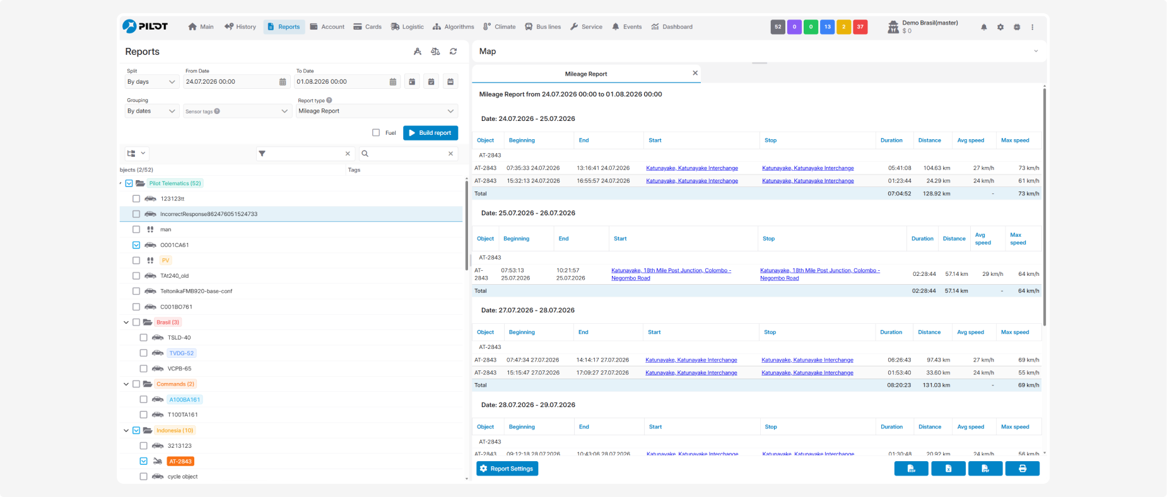Export the report as CSV

912,469
